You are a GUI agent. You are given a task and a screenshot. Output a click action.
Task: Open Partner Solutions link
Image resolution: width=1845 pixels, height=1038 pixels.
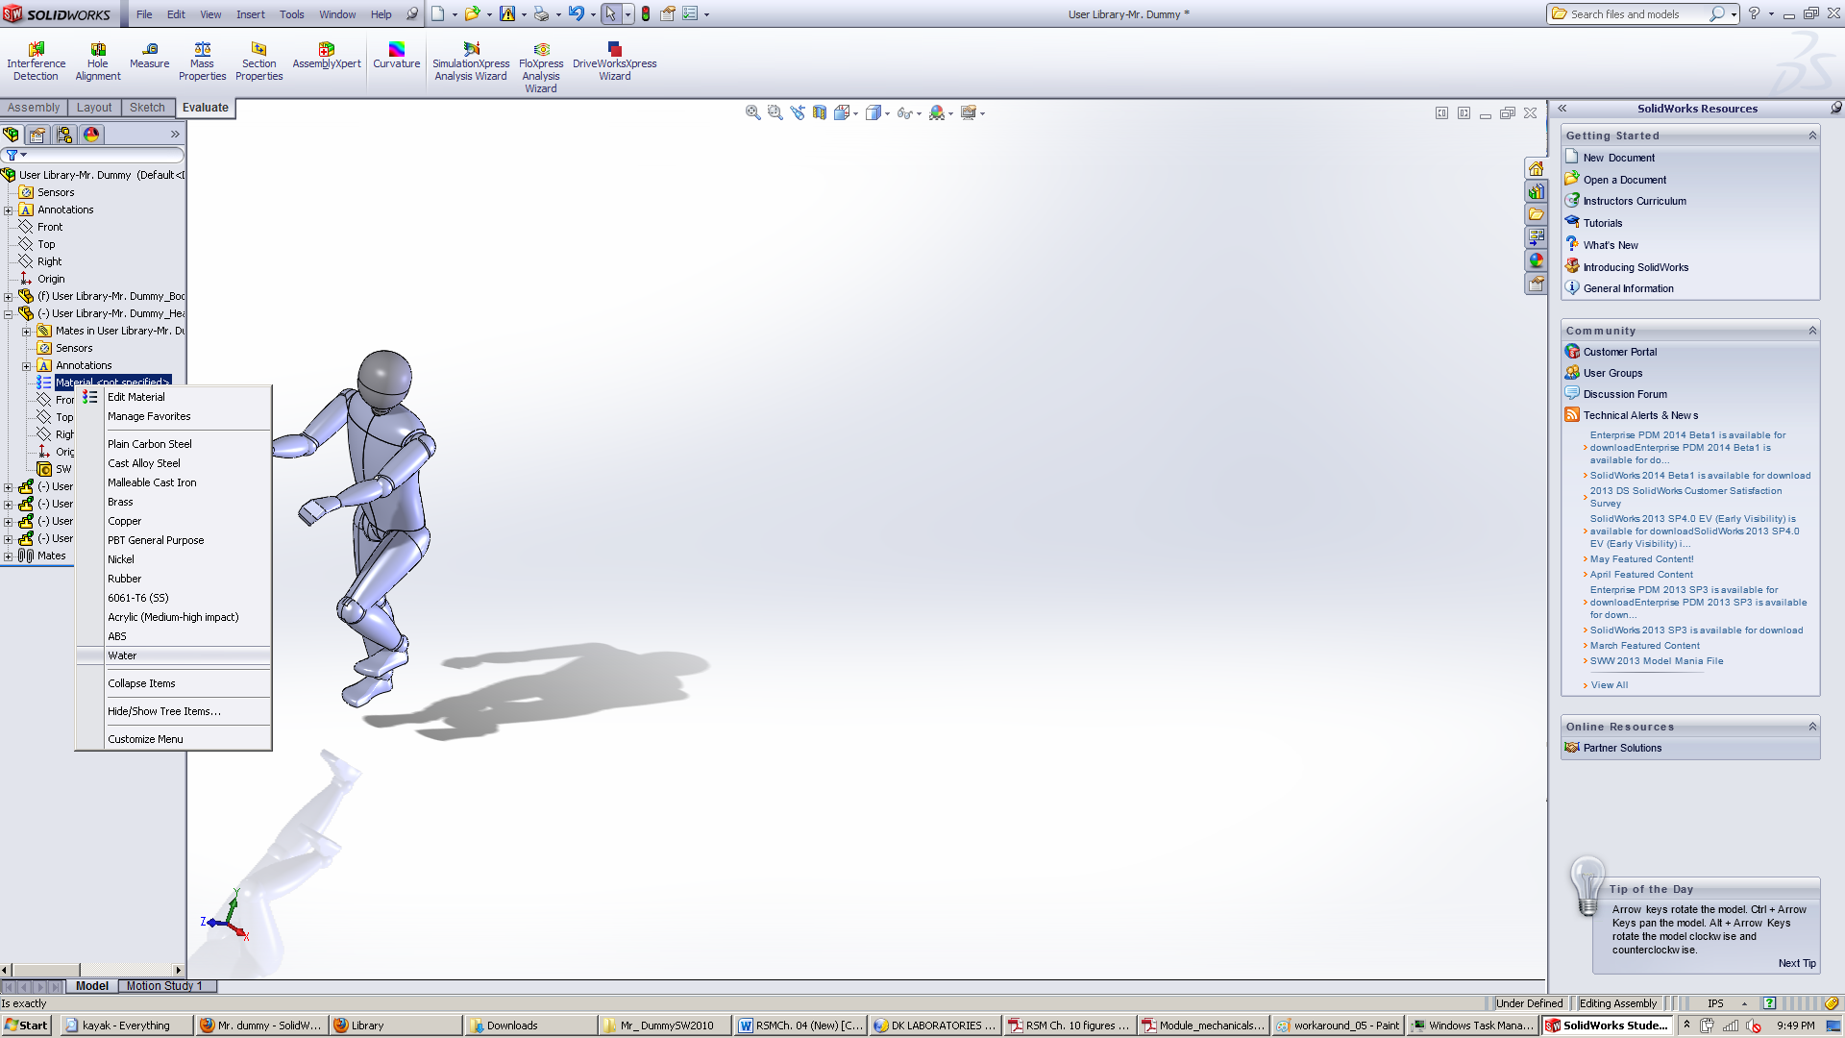pyautogui.click(x=1622, y=748)
